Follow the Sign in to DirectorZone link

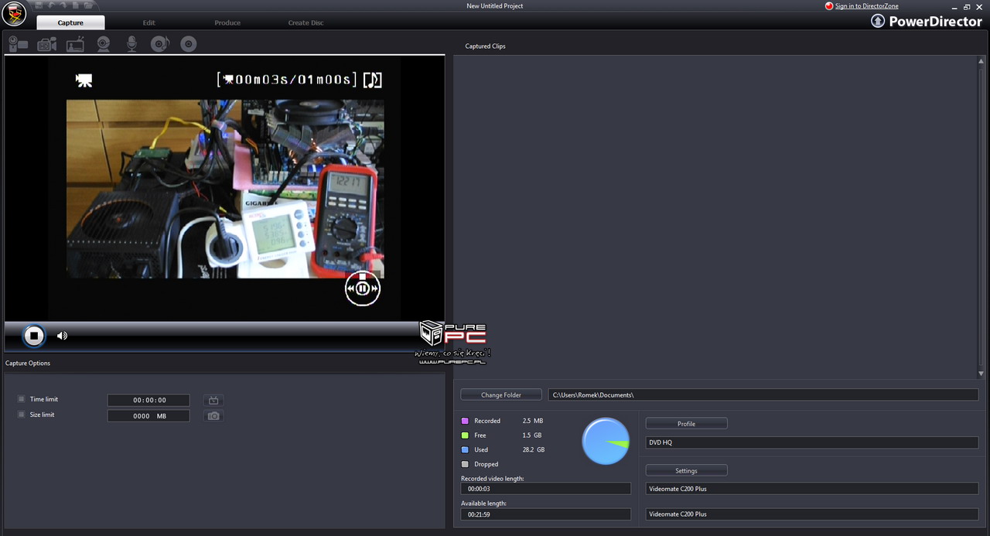click(x=866, y=6)
